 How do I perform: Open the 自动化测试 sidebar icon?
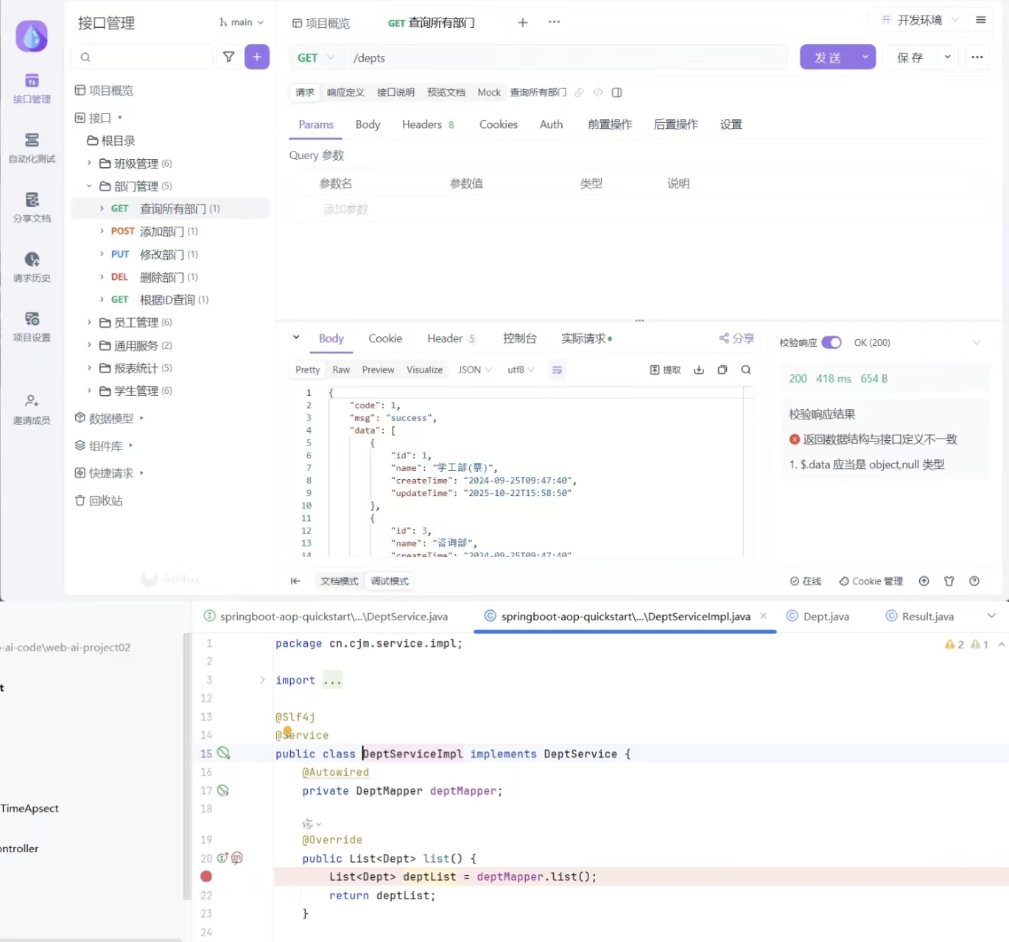pos(32,147)
